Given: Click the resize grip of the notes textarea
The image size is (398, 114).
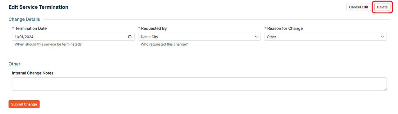Looking at the screenshot, I should point(385,89).
